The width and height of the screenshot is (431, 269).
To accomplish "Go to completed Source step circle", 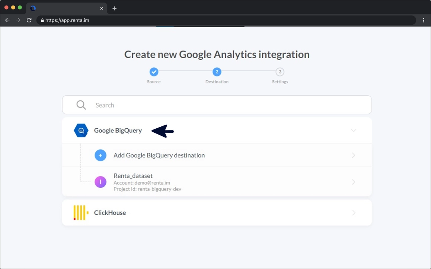I will [x=154, y=72].
